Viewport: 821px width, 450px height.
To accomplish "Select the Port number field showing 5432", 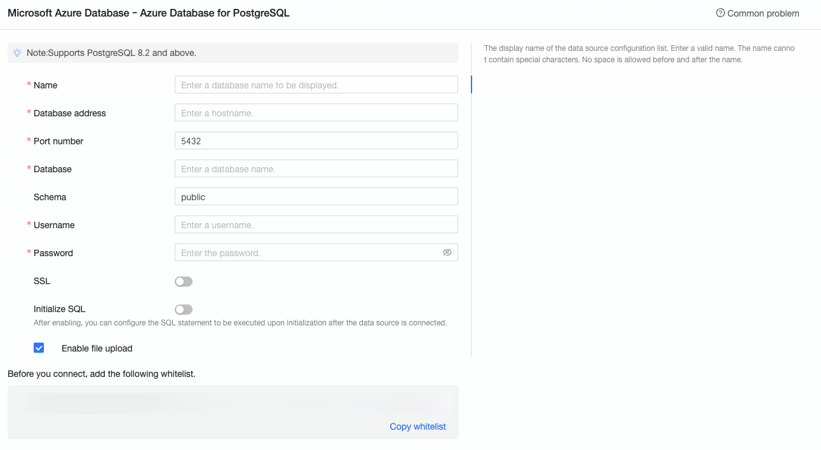I will point(316,141).
